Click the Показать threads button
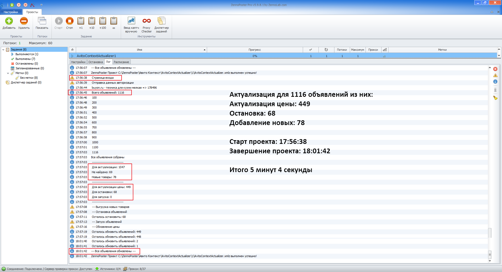The image size is (502, 272). (42, 21)
